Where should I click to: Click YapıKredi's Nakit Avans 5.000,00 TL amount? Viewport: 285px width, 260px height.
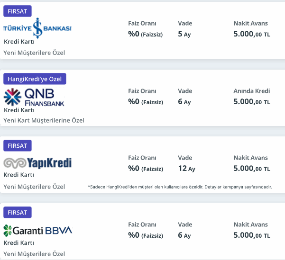coord(252,169)
